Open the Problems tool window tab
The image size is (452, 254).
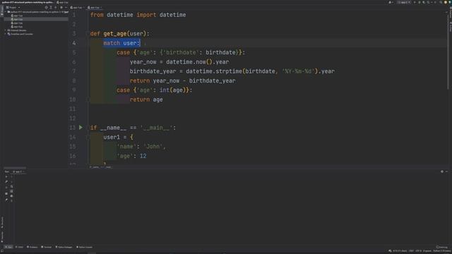pos(32,247)
